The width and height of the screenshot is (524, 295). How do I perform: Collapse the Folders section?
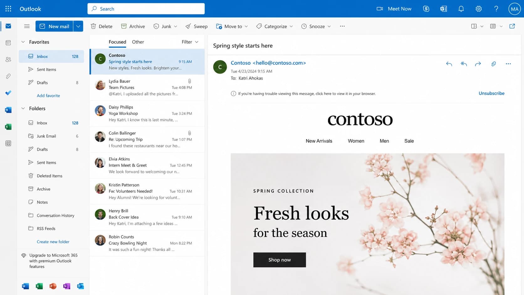[23, 108]
